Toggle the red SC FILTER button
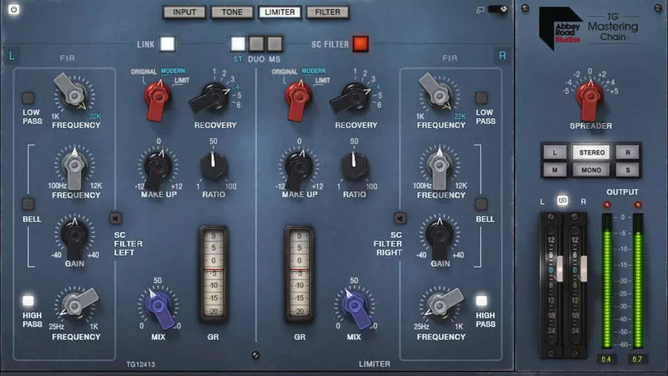The width and height of the screenshot is (668, 376). tap(360, 44)
